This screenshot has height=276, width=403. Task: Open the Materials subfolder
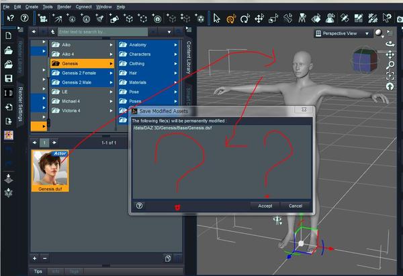pos(148,82)
